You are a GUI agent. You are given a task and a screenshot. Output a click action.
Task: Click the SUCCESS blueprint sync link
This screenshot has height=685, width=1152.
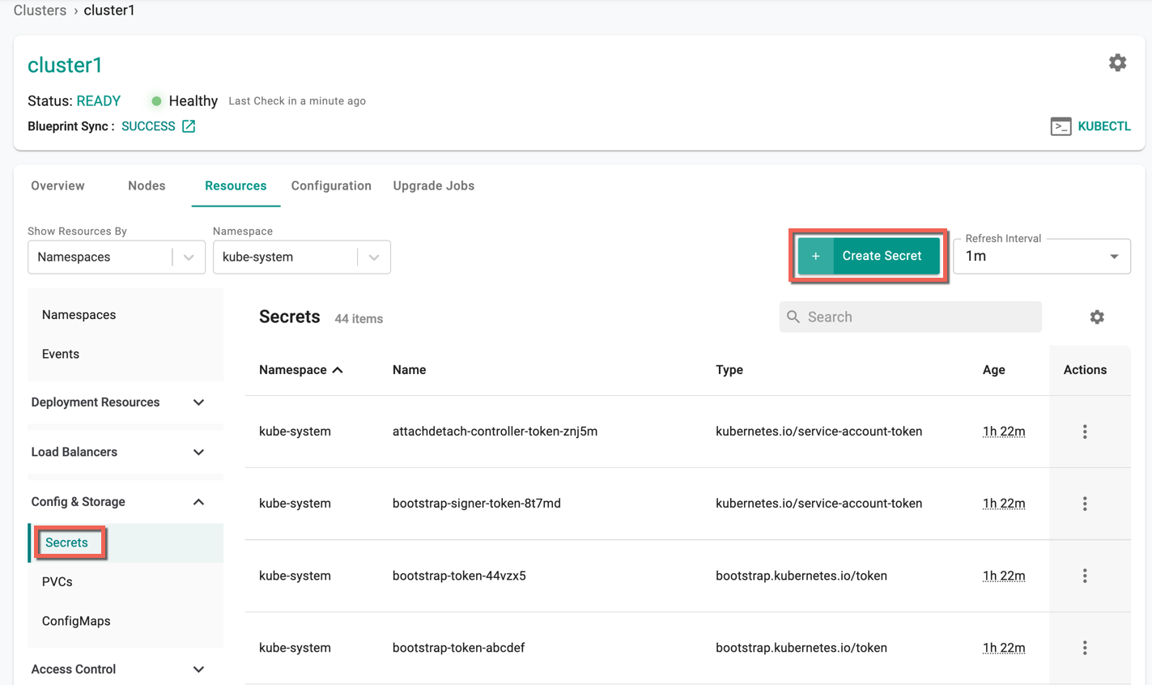148,126
